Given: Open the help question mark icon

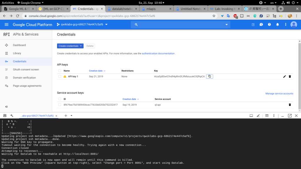Looking at the screenshot, I should [x=269, y=25].
